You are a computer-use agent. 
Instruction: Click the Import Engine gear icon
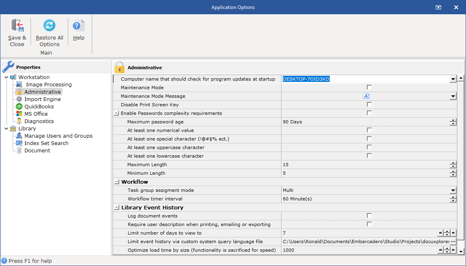(19, 99)
